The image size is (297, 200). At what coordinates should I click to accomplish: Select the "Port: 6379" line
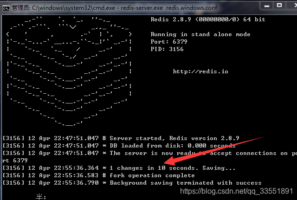pos(169,42)
